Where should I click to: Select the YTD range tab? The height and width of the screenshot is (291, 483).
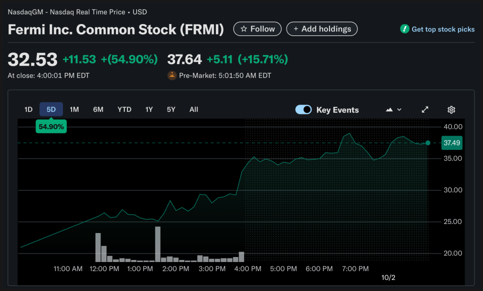point(124,109)
